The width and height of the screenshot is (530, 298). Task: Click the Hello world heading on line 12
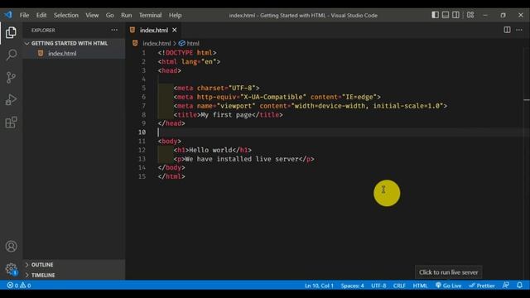click(210, 150)
